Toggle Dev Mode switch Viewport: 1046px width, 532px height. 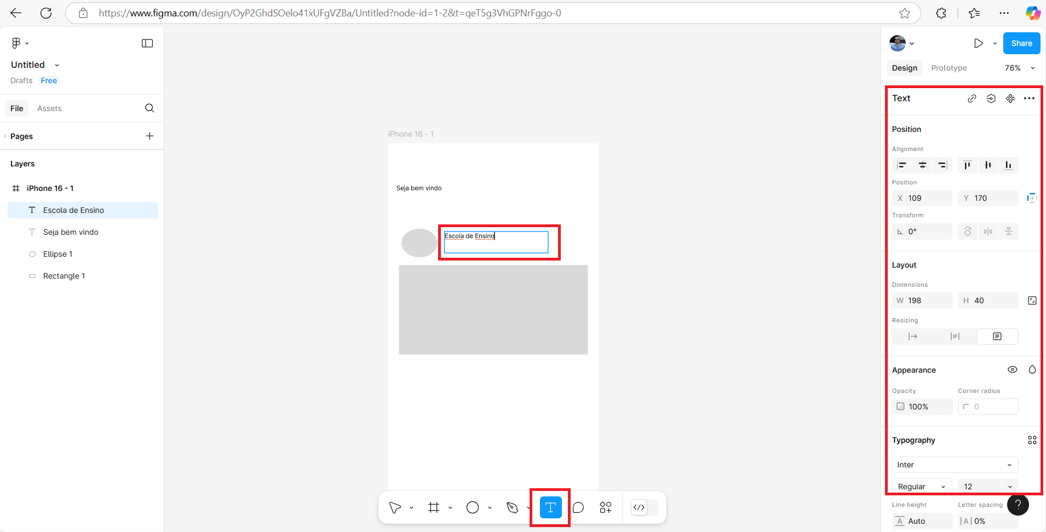(644, 507)
